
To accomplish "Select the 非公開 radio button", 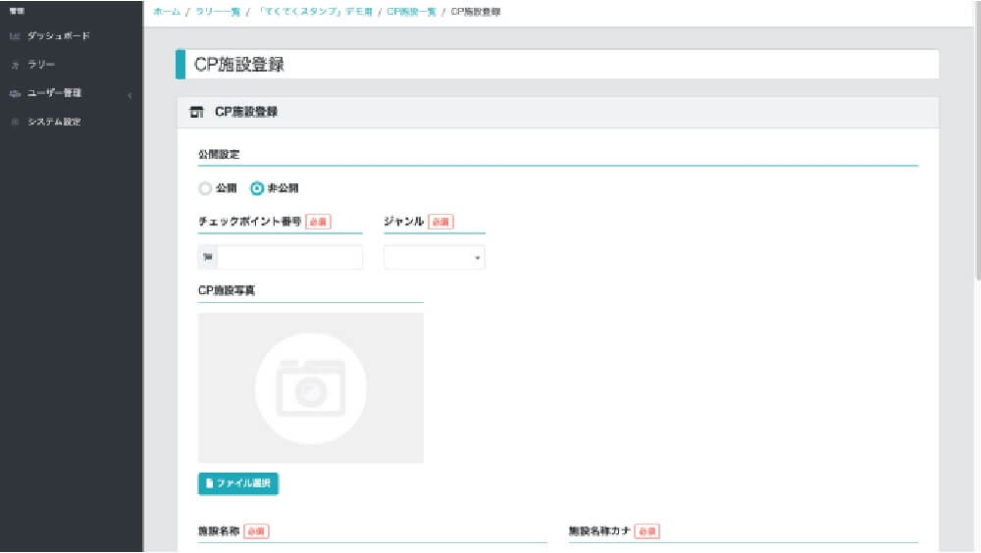I will [x=256, y=188].
